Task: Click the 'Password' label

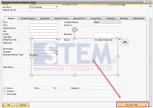Action: [7, 43]
